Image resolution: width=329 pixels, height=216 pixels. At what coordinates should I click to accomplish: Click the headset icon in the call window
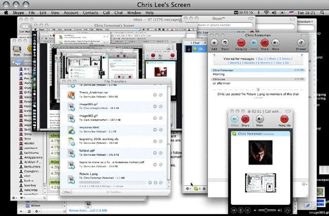tap(287, 210)
